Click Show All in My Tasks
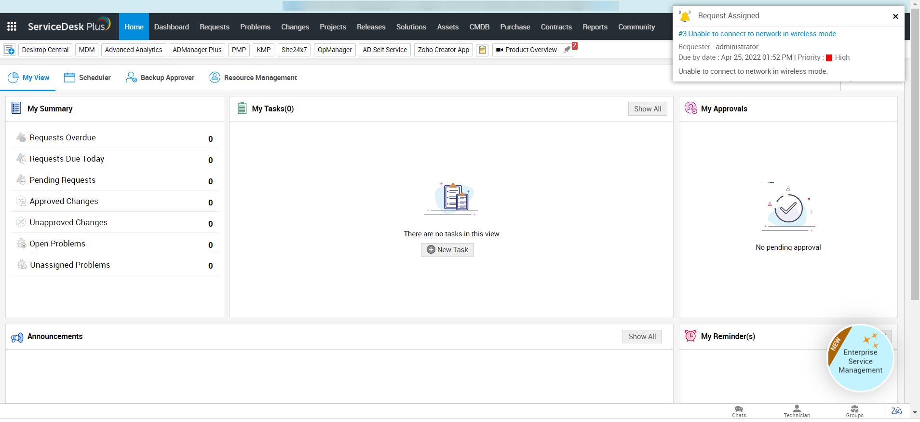Screen dimensions: 920x422 click(x=648, y=109)
